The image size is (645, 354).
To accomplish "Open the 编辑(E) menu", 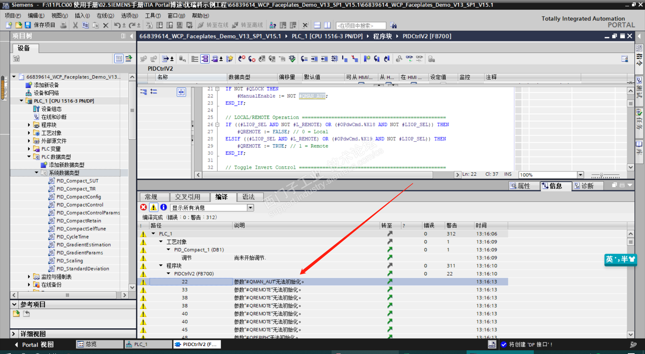I will (x=36, y=15).
